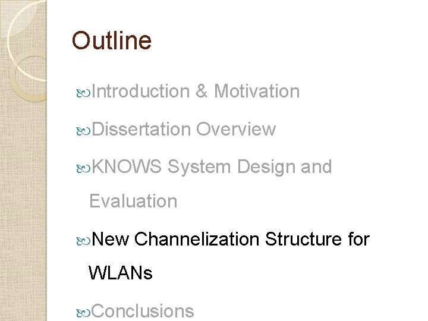
Task: Click the word WLANs
Action: 121,273
